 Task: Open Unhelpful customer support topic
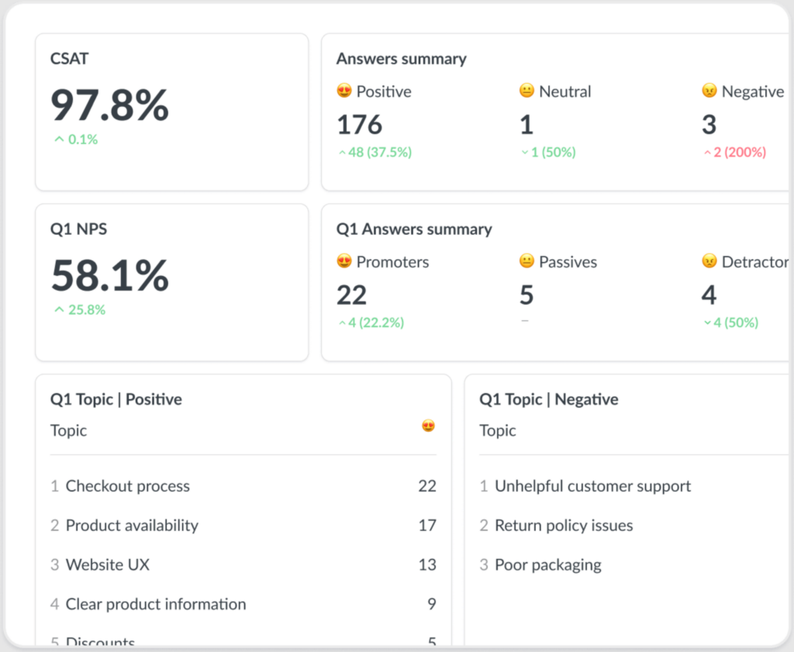592,487
